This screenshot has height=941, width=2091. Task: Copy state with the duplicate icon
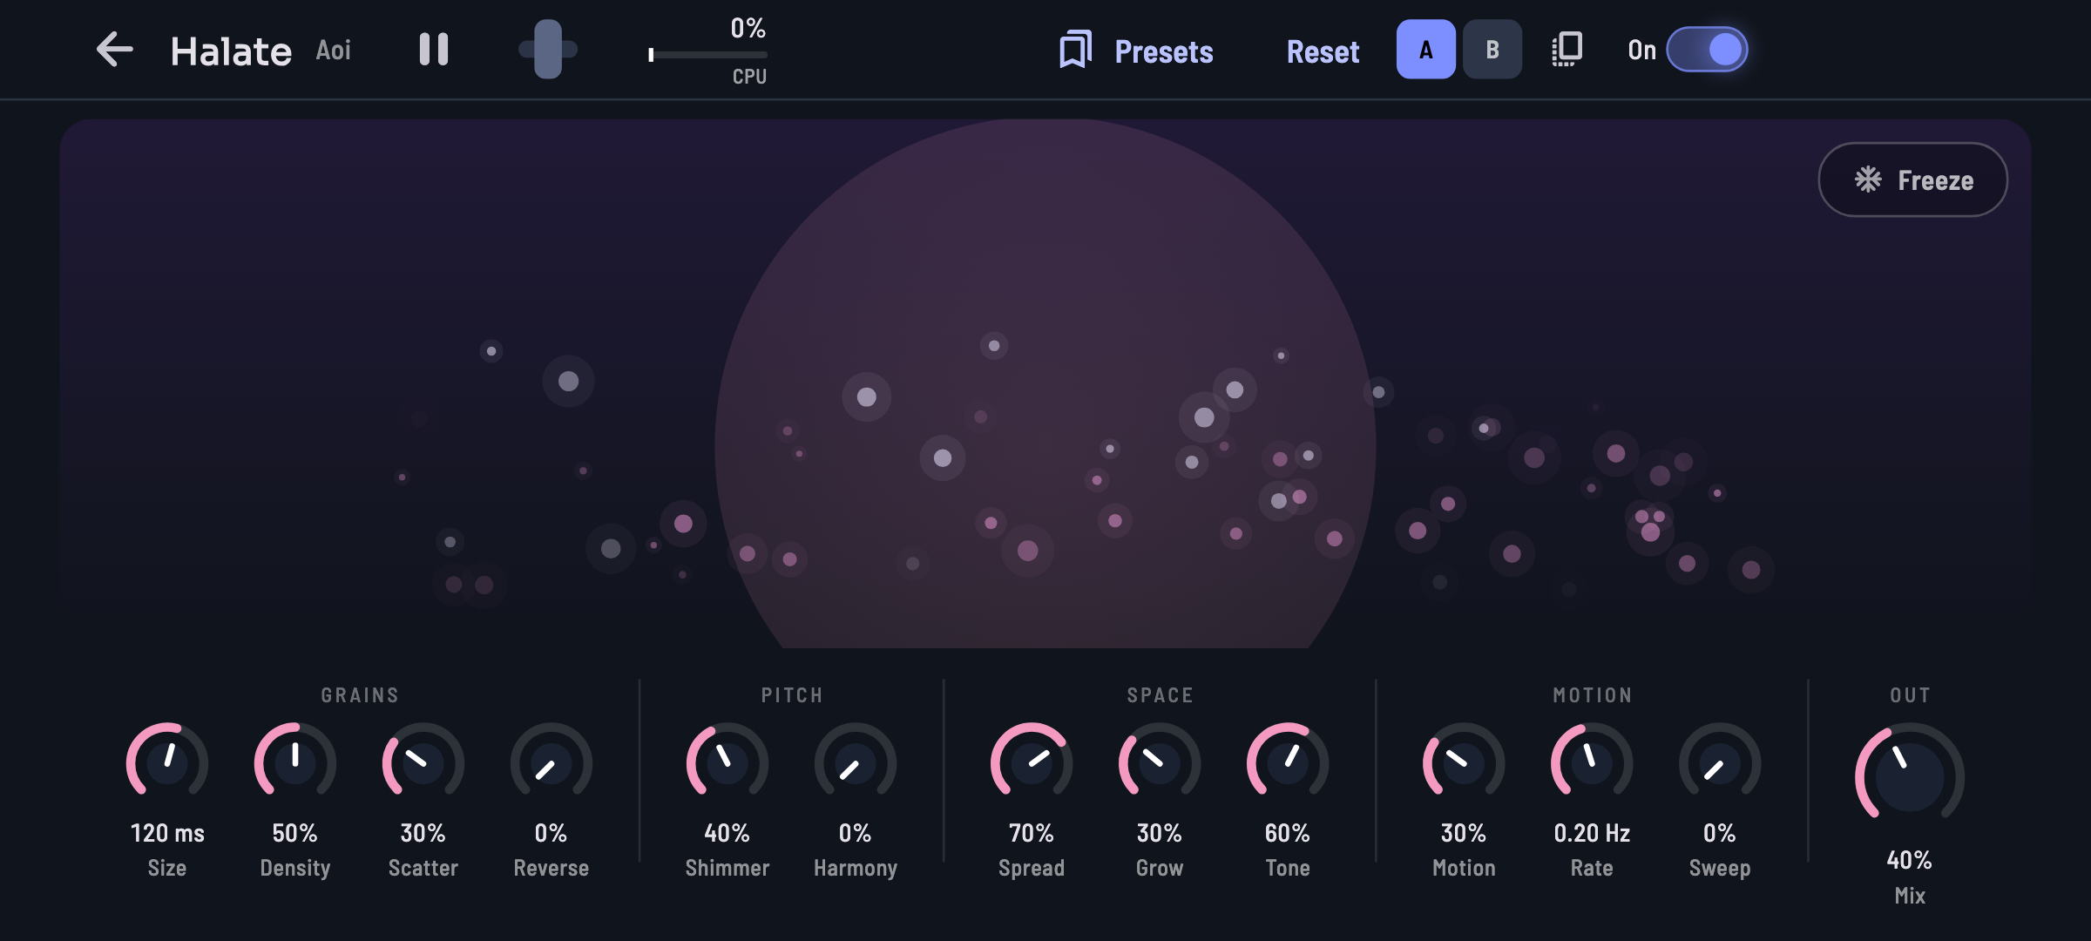coord(1567,50)
